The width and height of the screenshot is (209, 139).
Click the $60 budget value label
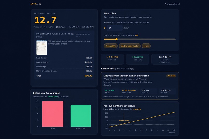(136, 35)
